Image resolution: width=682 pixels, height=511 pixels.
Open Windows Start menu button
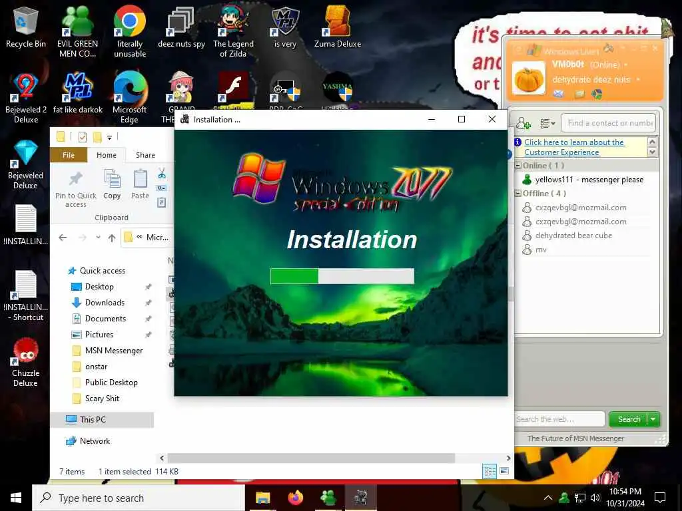pos(16,498)
